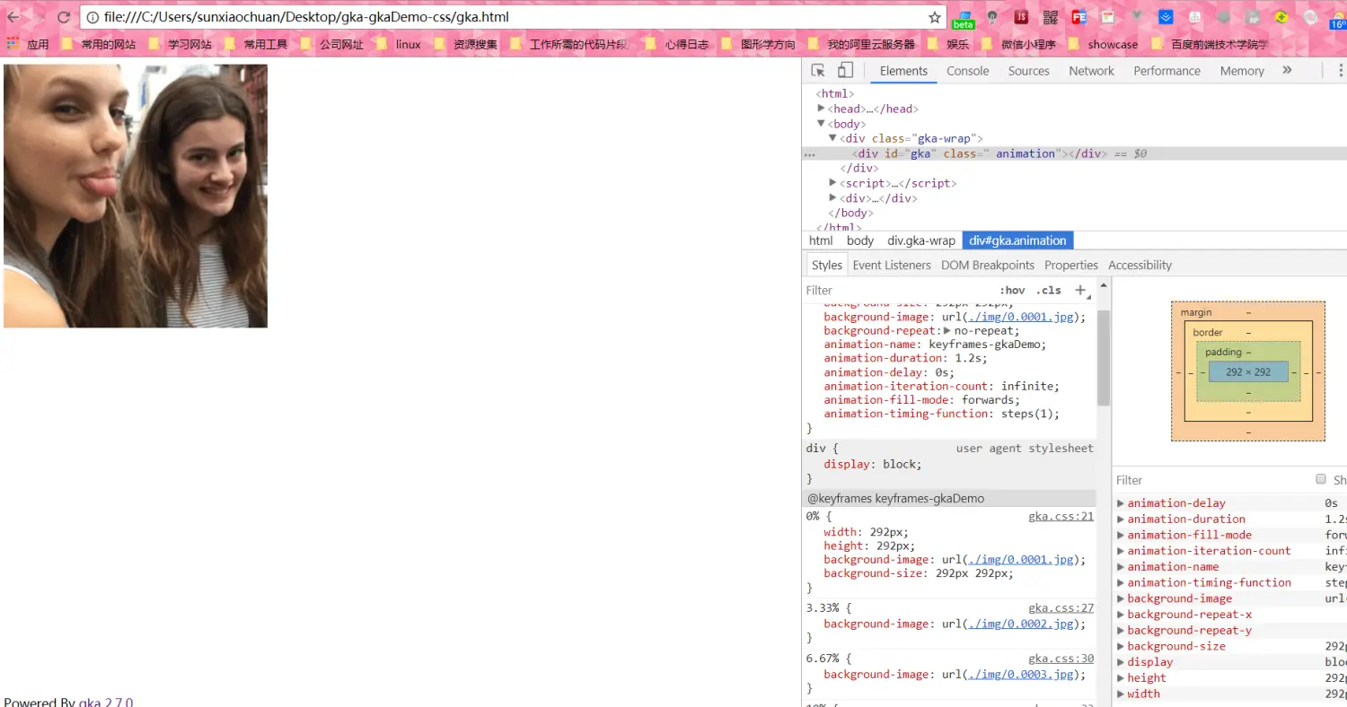Toggle the .cls class editor
Screen dimensions: 1347x707
tap(1049, 290)
